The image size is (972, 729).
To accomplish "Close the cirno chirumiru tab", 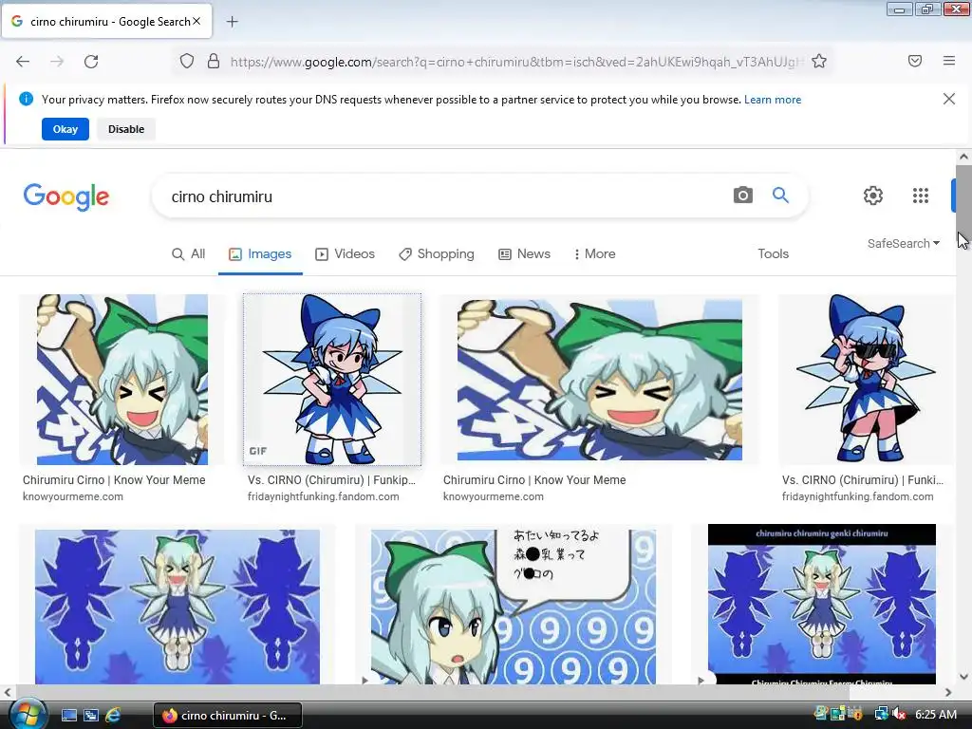I will [196, 21].
